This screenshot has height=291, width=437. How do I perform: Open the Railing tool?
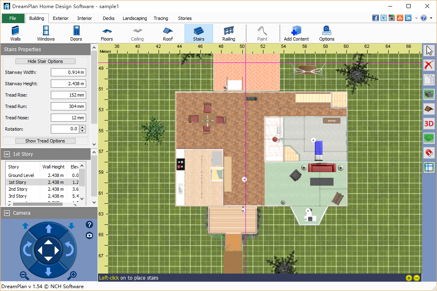(228, 33)
